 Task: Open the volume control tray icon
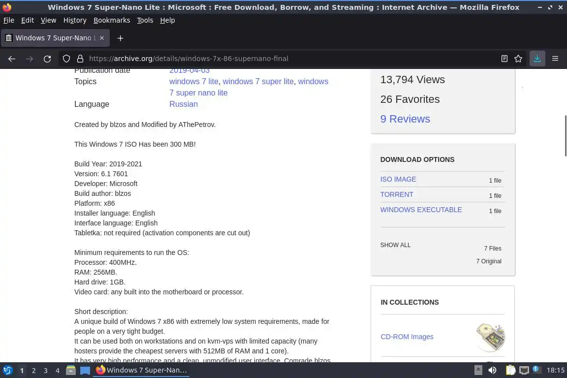[x=492, y=370]
